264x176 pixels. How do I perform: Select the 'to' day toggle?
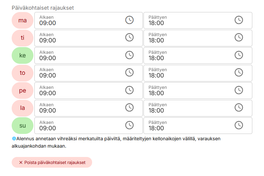coord(22,73)
